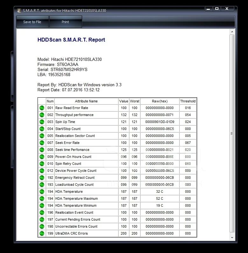The image size is (248, 253).
Task: Click the Value column header
Action: point(124,101)
